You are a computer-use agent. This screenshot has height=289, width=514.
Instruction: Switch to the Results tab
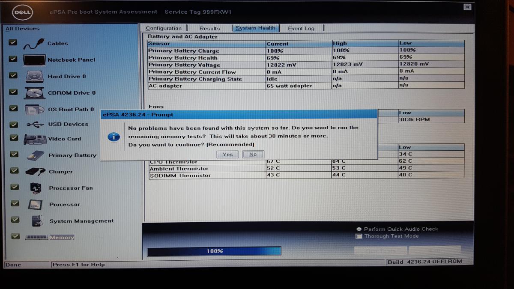click(x=209, y=29)
